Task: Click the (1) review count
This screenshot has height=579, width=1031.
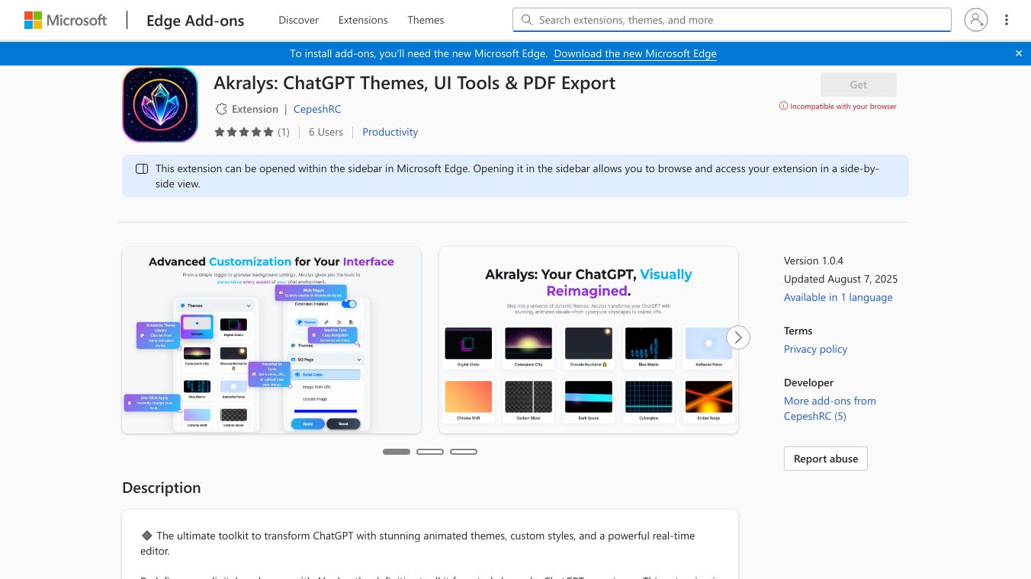Action: (284, 132)
